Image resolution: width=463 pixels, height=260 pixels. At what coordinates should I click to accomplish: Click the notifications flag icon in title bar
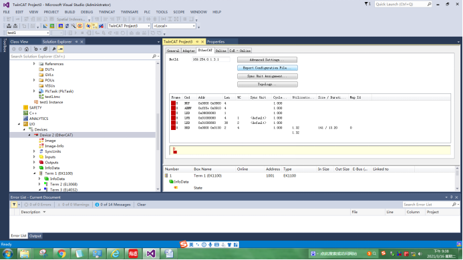[367, 4]
